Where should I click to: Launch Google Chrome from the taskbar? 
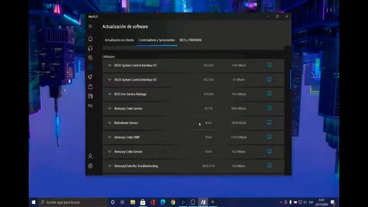click(x=173, y=202)
